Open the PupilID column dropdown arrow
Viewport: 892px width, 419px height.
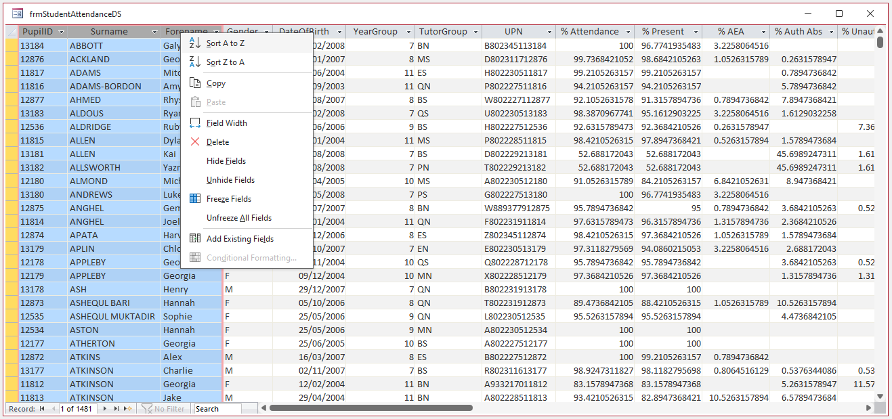(x=62, y=32)
